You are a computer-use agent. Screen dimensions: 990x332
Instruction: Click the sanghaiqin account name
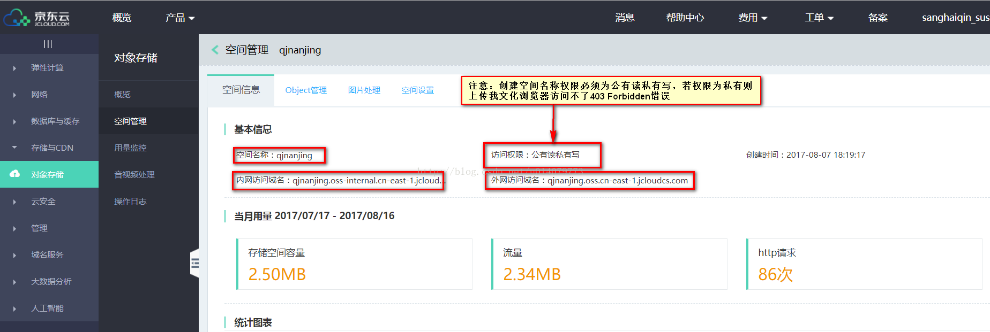coord(955,18)
